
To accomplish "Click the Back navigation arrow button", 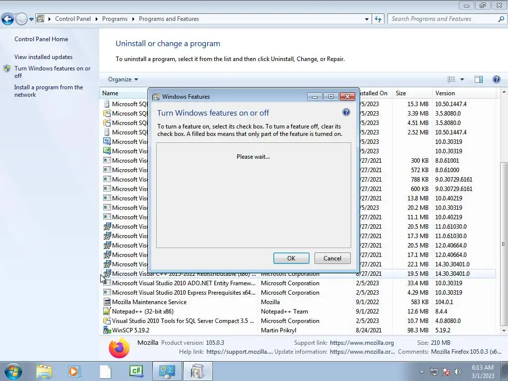I will tap(8, 19).
